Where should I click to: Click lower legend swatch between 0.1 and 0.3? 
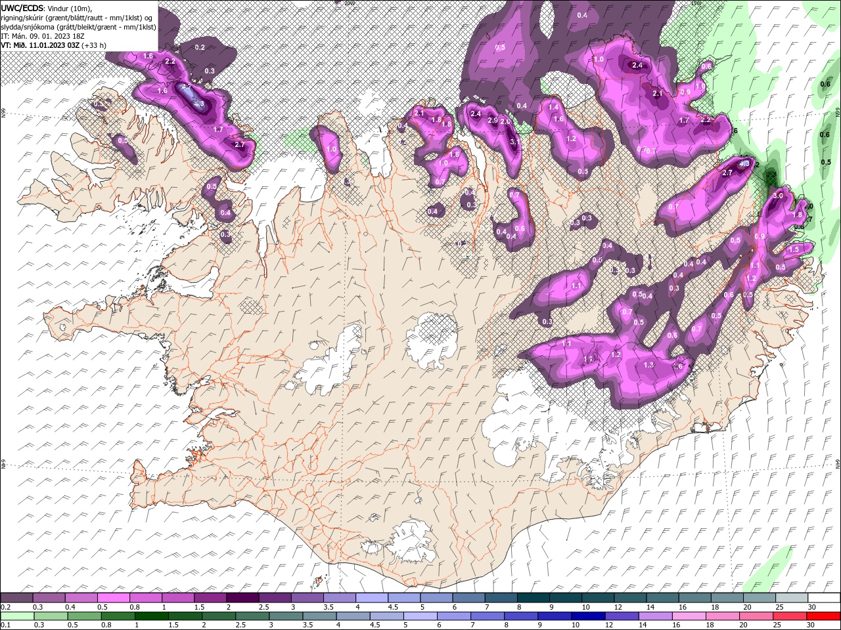coord(18,616)
